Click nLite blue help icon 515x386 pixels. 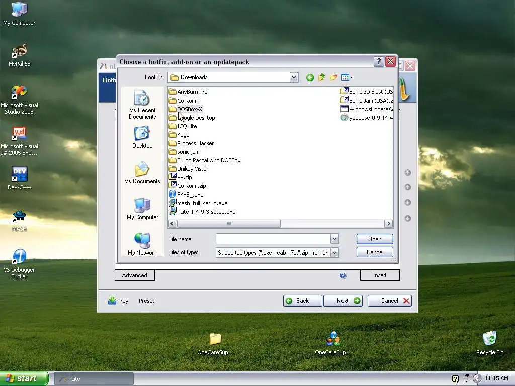pos(343,275)
